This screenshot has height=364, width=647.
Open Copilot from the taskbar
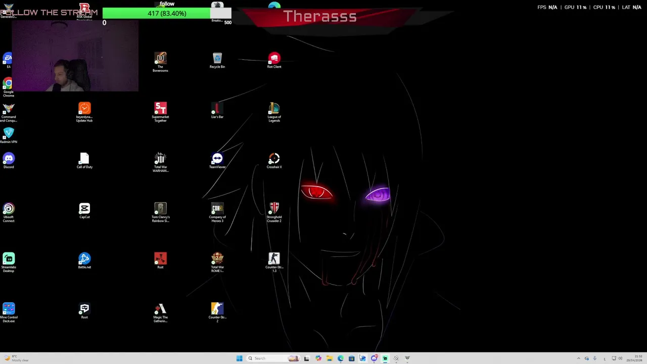[x=318, y=358]
